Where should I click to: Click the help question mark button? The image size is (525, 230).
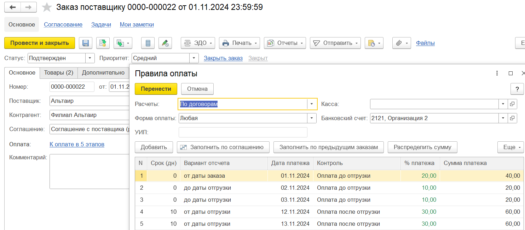pos(517,89)
